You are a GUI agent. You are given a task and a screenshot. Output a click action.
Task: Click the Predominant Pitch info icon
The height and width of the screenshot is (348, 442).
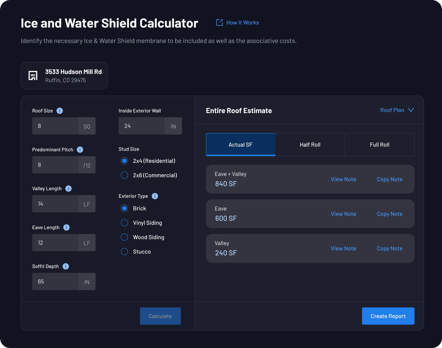point(80,150)
